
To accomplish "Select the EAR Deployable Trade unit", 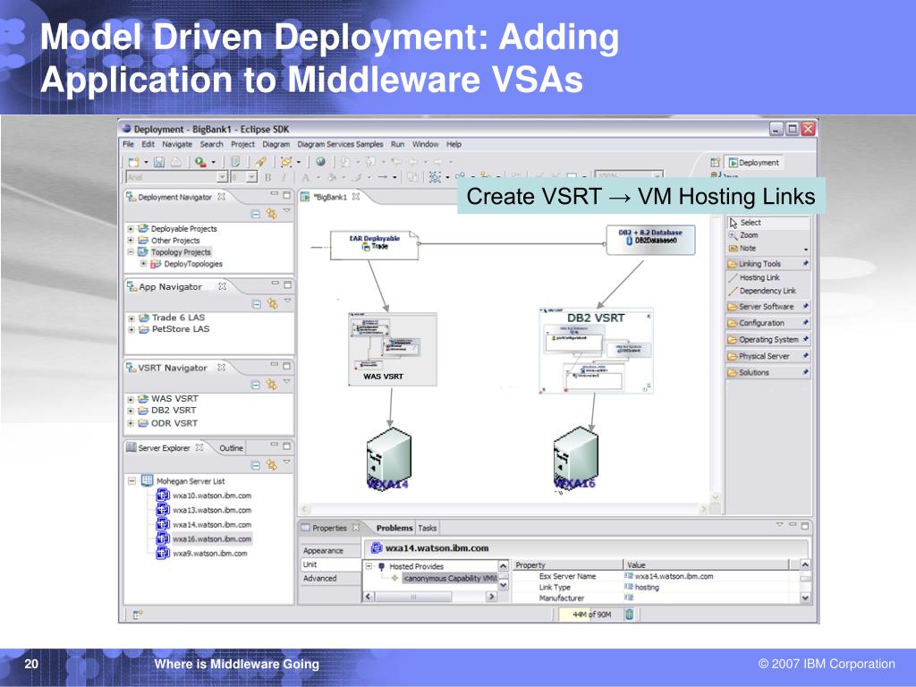I will [x=375, y=245].
